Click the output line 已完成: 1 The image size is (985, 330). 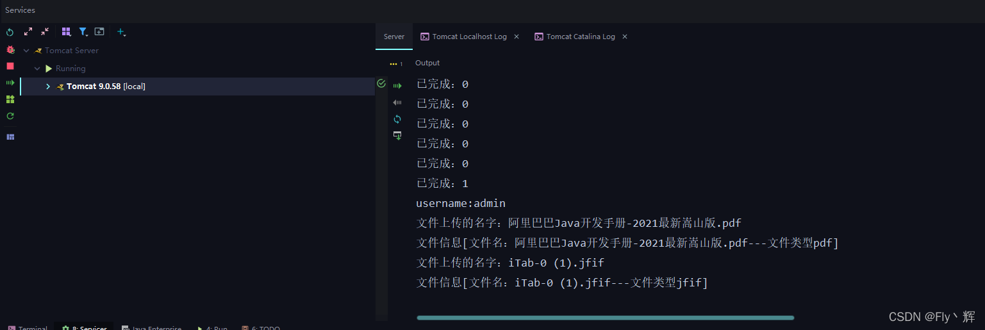[442, 183]
